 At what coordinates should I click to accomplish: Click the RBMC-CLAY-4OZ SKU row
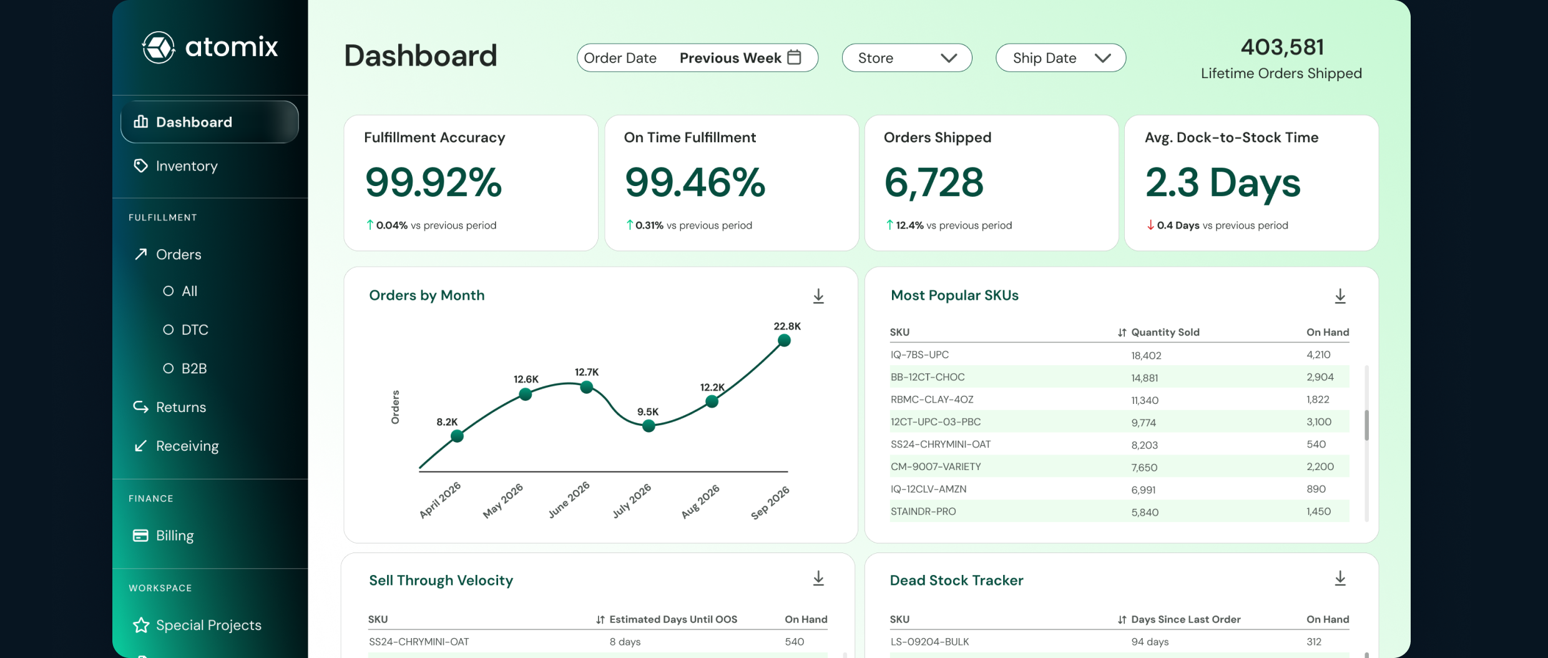tap(1119, 400)
